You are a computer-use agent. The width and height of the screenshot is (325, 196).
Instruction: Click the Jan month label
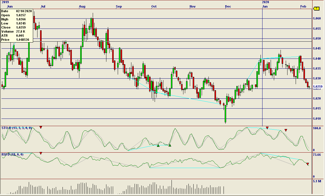[265, 6]
